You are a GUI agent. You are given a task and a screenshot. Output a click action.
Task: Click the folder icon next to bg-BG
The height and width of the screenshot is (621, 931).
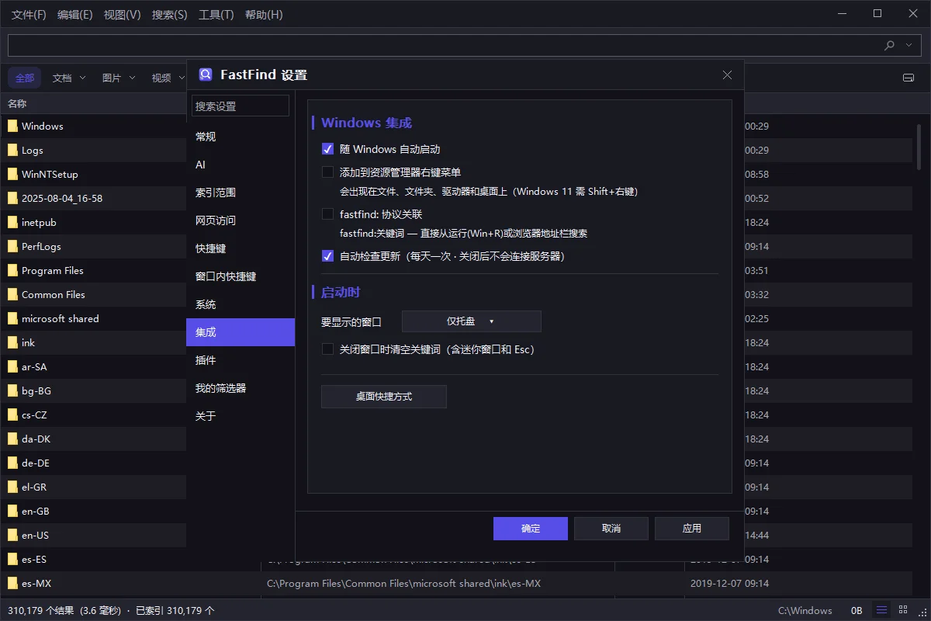[12, 390]
